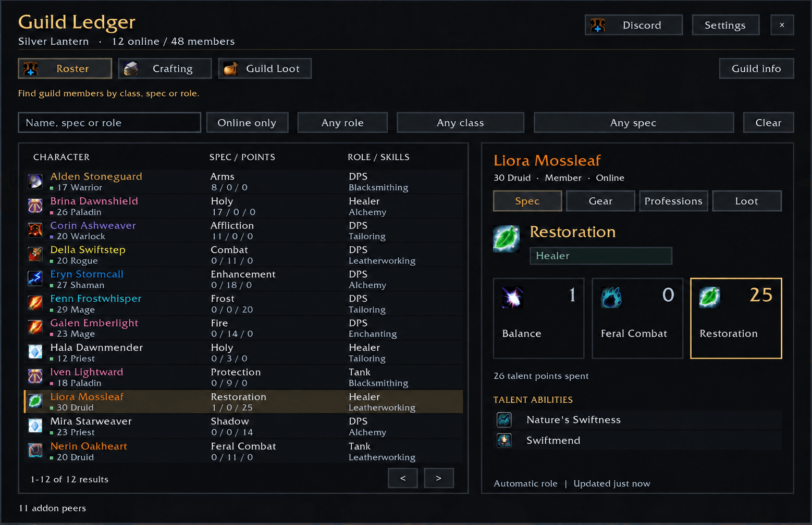Select the Liora Mossleaf roster row
The width and height of the screenshot is (812, 525).
click(x=243, y=402)
